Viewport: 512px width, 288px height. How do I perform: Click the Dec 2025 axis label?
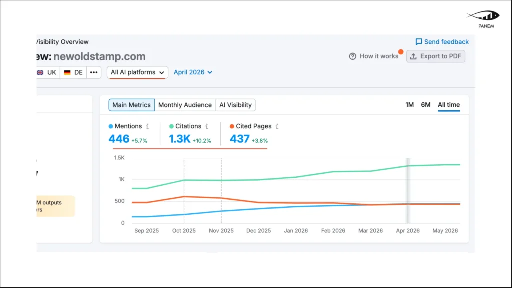258,231
